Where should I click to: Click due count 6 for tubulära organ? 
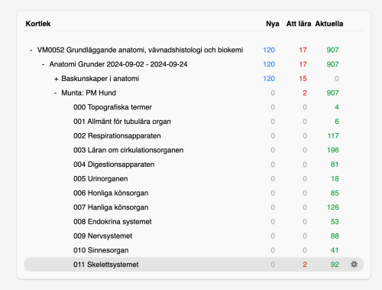point(337,122)
